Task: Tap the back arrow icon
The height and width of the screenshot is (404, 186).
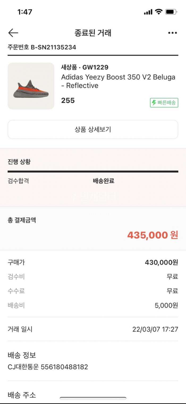Action: pos(13,33)
